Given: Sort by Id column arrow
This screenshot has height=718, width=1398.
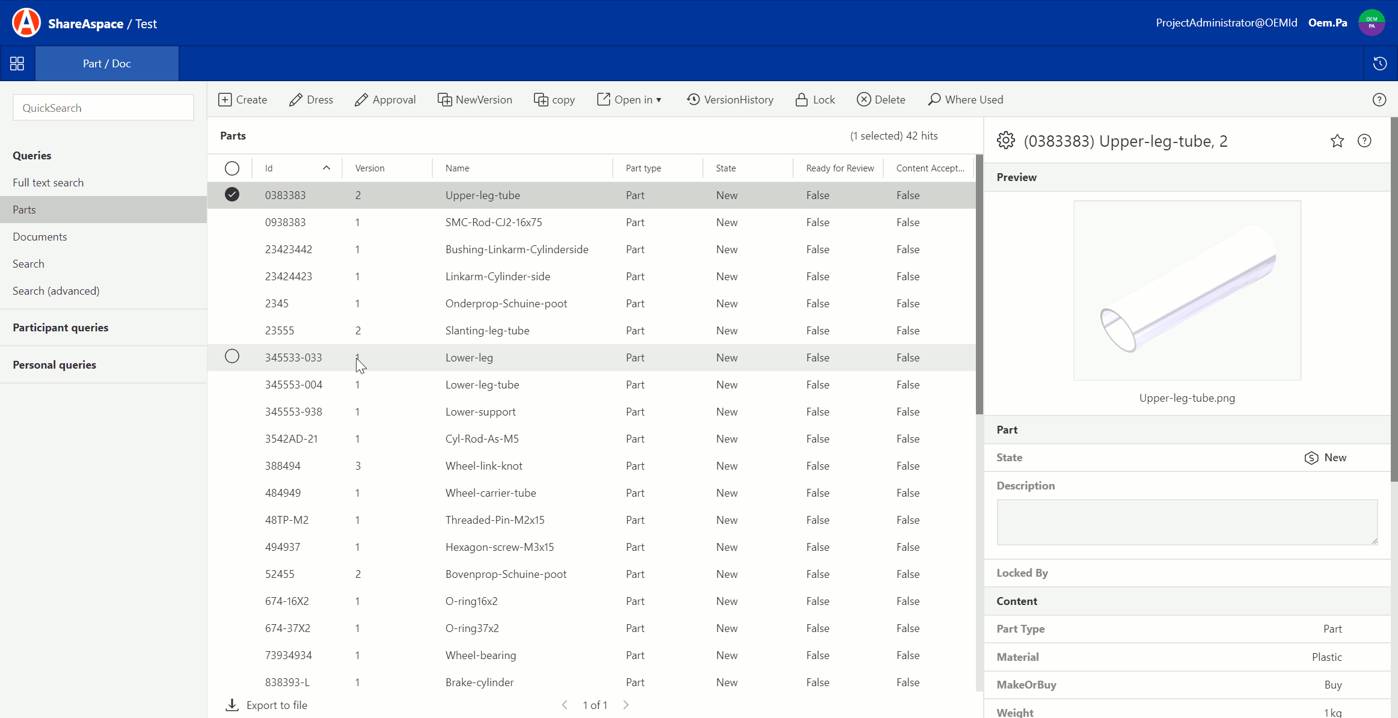Looking at the screenshot, I should tap(327, 168).
